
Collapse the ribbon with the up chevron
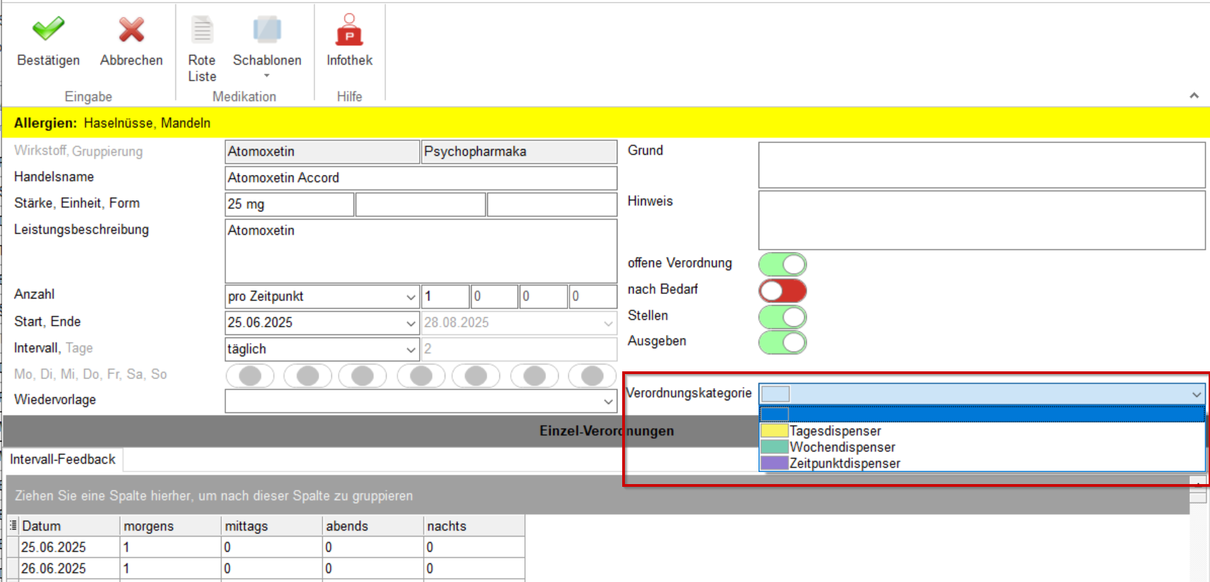click(x=1194, y=96)
